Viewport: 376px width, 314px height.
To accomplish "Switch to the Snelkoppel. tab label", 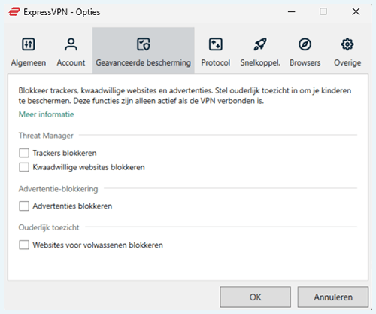I will point(260,62).
